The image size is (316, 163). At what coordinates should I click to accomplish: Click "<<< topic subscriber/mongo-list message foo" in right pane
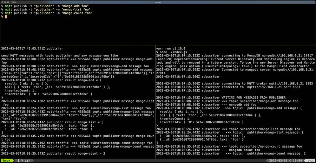coord(261,129)
